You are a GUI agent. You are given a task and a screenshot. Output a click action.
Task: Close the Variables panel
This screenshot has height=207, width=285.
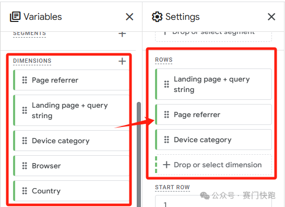tap(129, 17)
